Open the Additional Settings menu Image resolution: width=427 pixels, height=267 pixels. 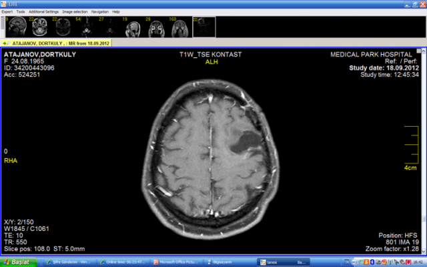pos(43,12)
